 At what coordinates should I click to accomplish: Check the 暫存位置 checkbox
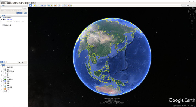(2, 25)
